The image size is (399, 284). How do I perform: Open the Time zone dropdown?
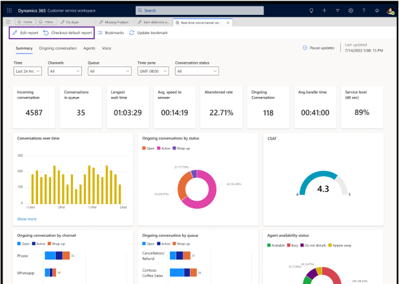point(152,71)
